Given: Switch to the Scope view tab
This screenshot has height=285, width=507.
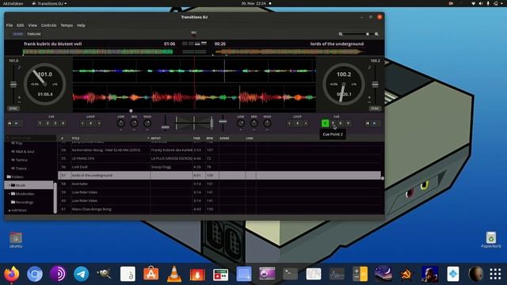Looking at the screenshot, I should [x=18, y=34].
